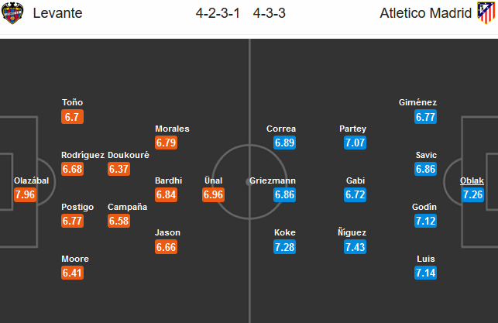Screen dimensions: 498x323
Task: Click Moore's 6.41 rating badge
Action: click(74, 273)
